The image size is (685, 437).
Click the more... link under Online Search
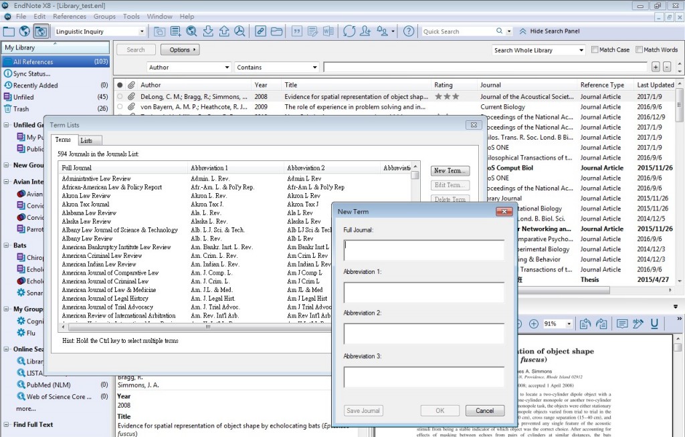[26, 409]
